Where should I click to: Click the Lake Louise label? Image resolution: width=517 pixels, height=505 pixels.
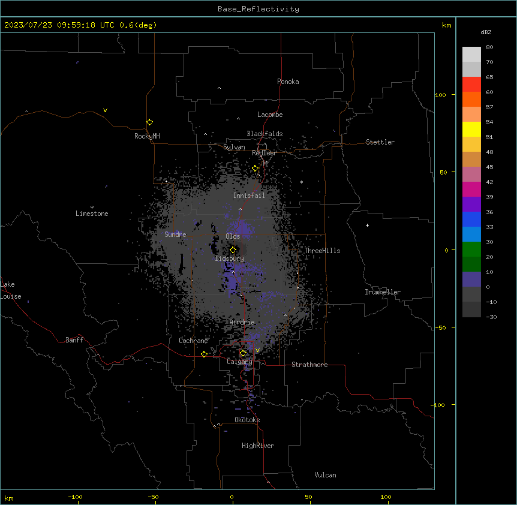tap(11, 290)
